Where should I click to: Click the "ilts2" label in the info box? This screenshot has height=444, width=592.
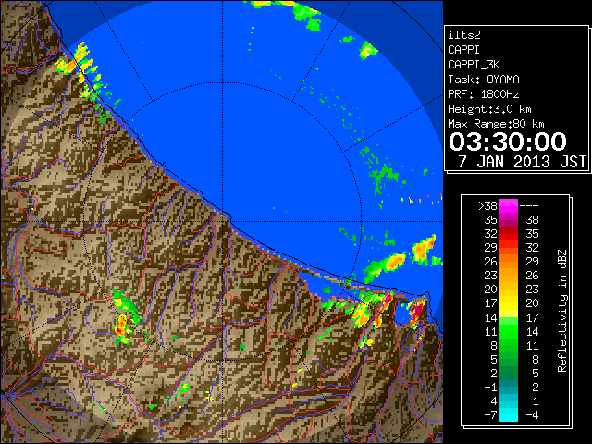click(x=464, y=35)
